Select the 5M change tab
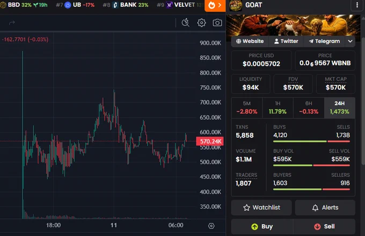Screen dimensions: 365x236 click(247, 108)
